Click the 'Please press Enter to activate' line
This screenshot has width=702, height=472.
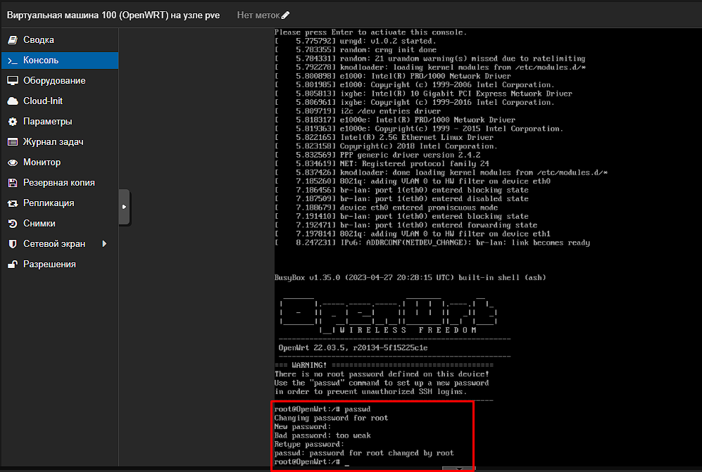click(370, 32)
